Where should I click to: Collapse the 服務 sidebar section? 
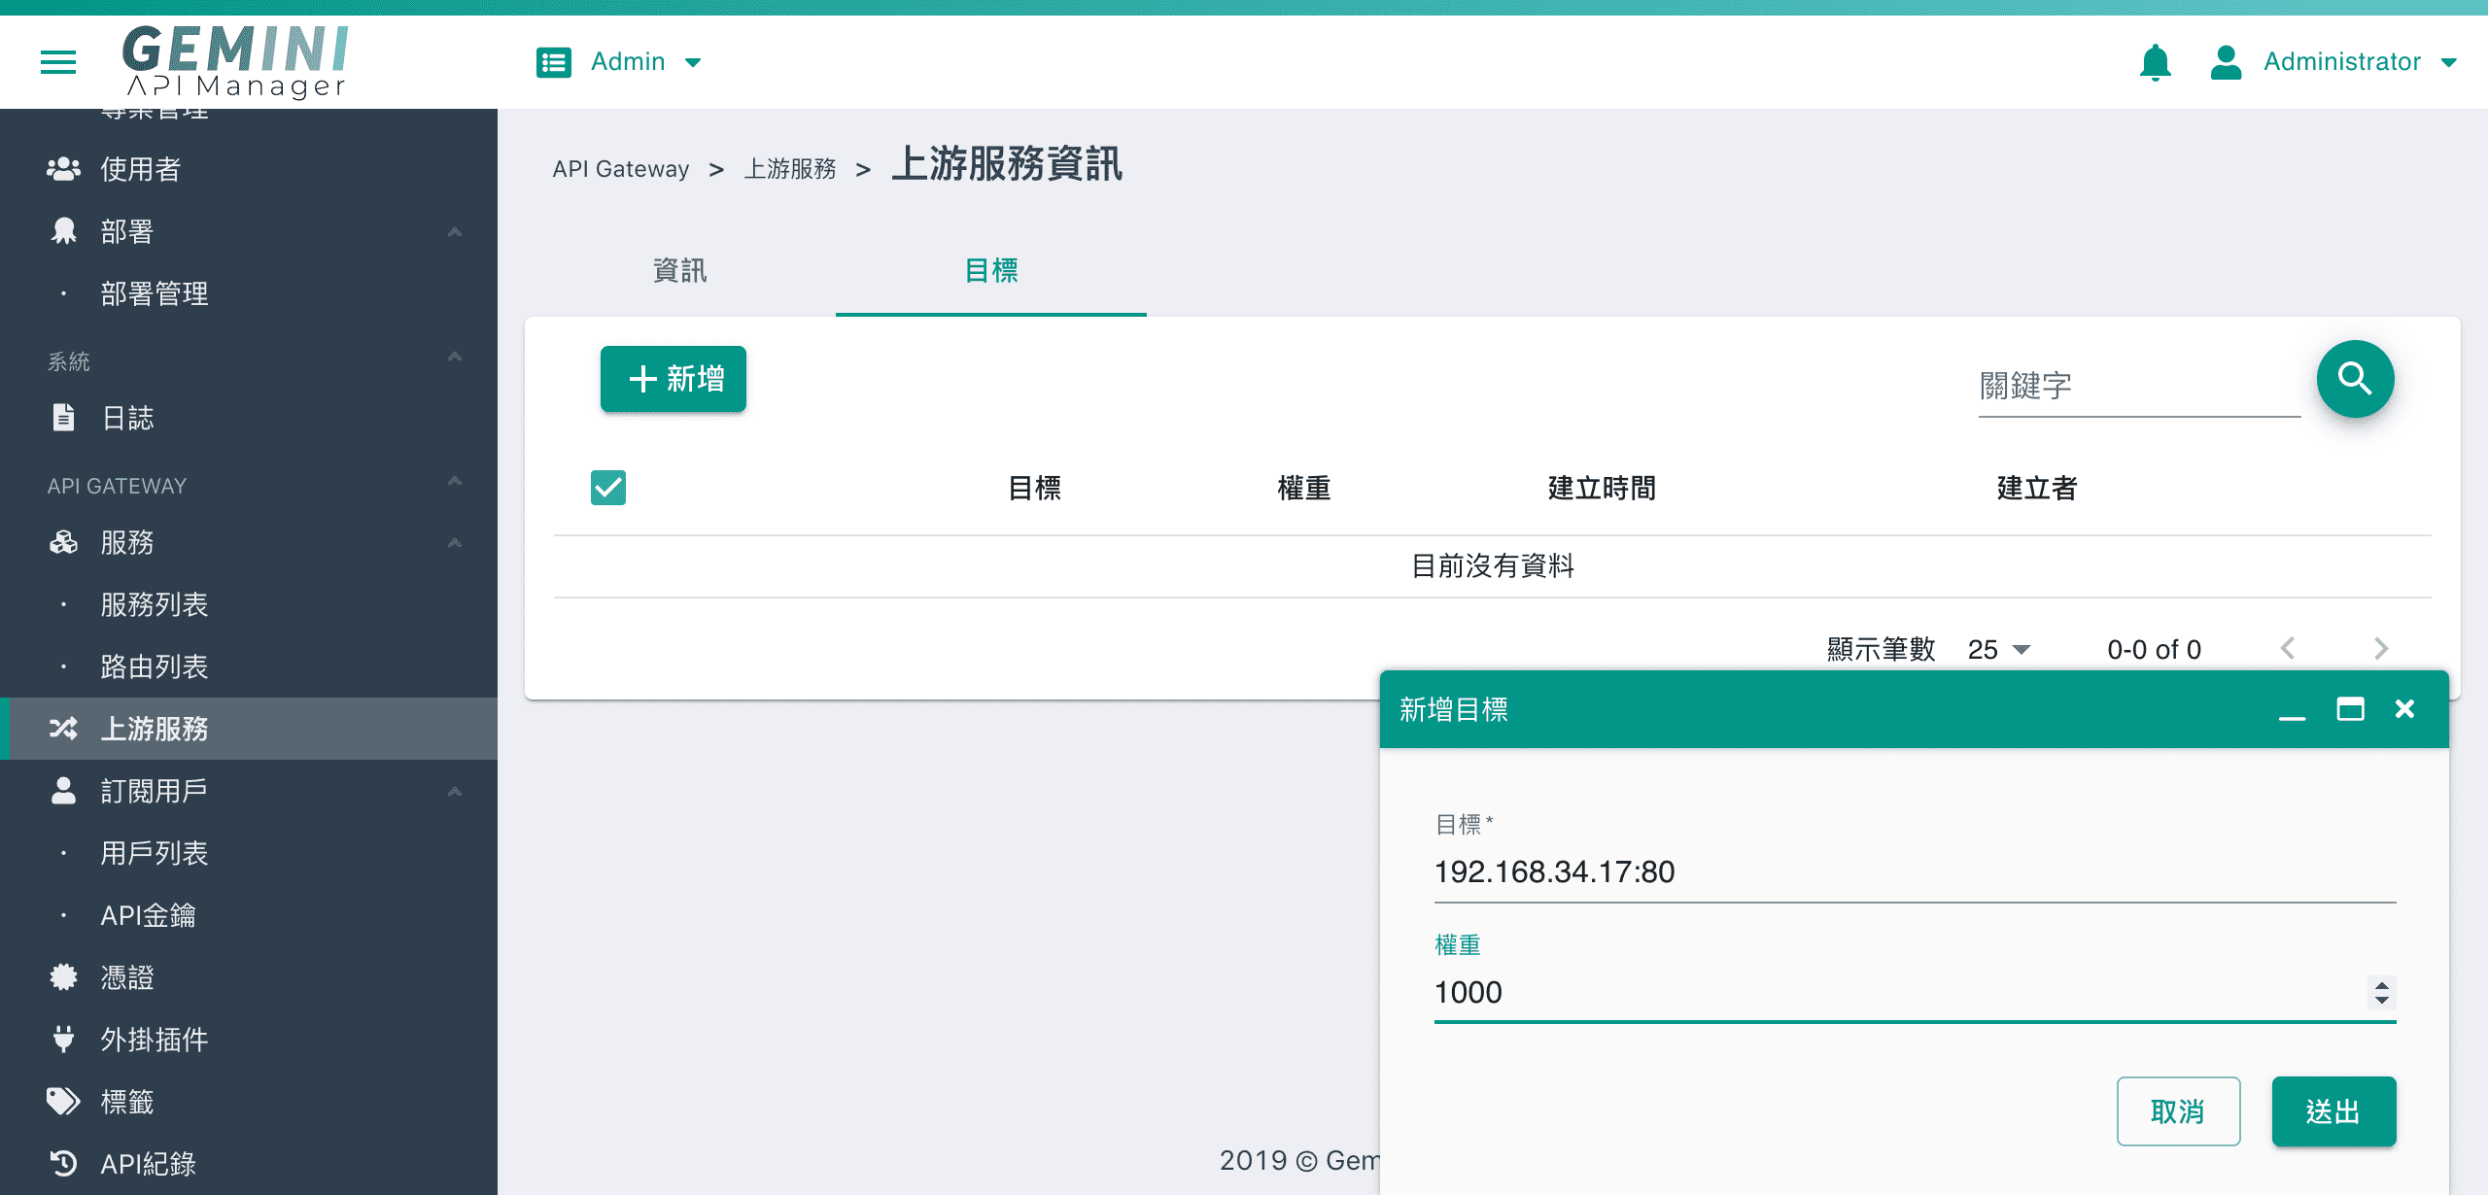(x=454, y=542)
